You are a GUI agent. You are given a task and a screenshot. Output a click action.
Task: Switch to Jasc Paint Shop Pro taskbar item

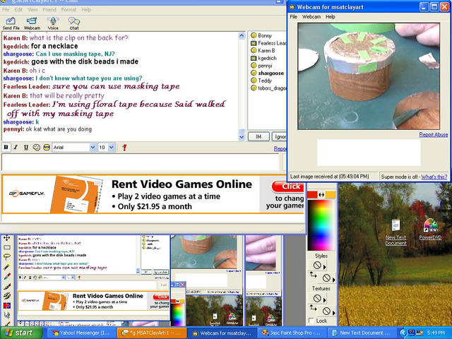pyautogui.click(x=291, y=333)
